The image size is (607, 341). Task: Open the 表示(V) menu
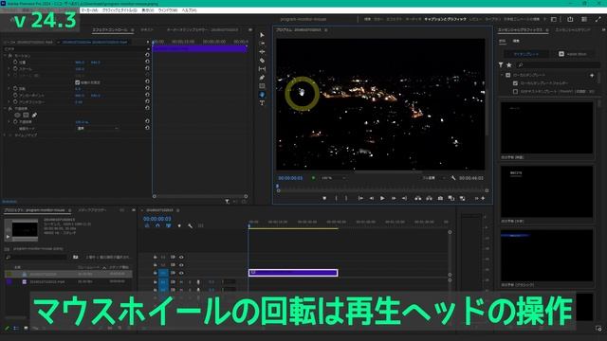click(148, 10)
